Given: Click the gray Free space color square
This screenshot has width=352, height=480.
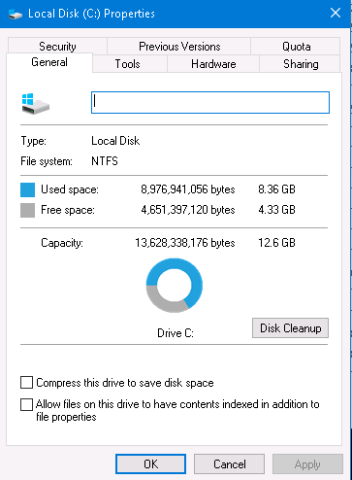Looking at the screenshot, I should click(27, 210).
